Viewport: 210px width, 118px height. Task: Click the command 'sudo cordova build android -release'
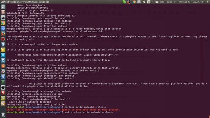[x=89, y=112]
